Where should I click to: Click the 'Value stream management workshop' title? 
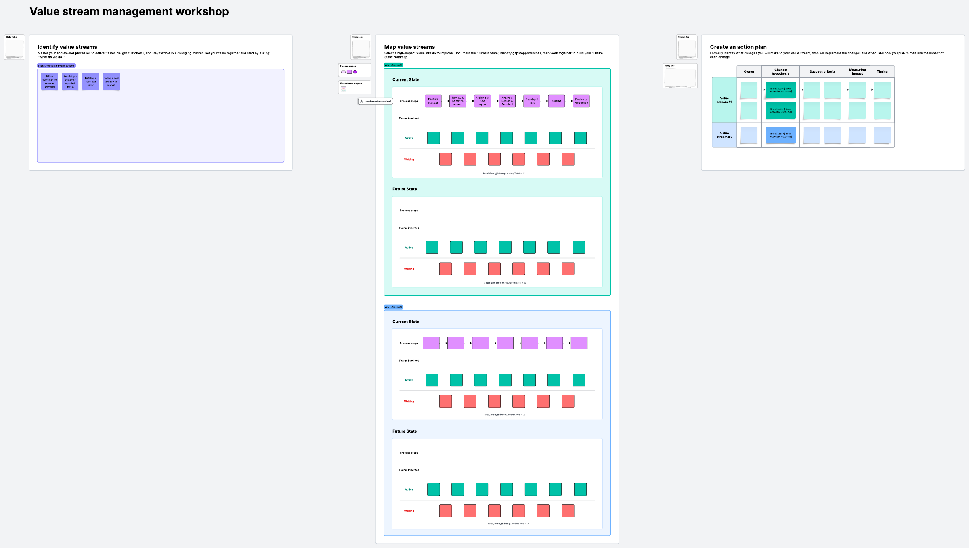[x=129, y=11]
